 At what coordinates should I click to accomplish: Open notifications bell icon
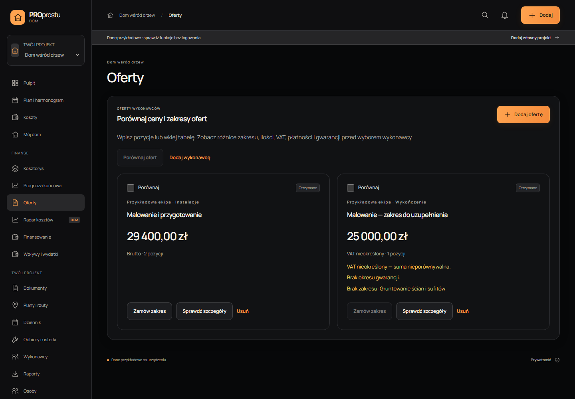pos(505,15)
